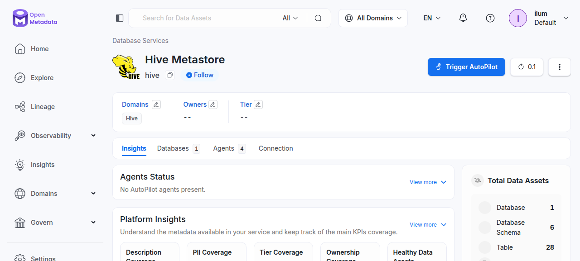Expand Platform Insights via View more
Viewport: 580px width, 261px height.
pos(428,225)
